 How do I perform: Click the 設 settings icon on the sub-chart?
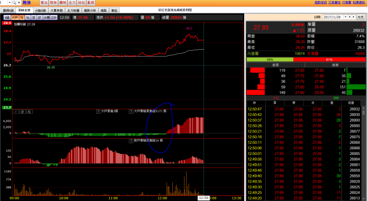click(x=22, y=112)
